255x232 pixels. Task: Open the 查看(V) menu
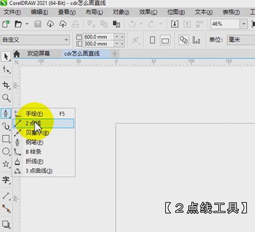[67, 12]
